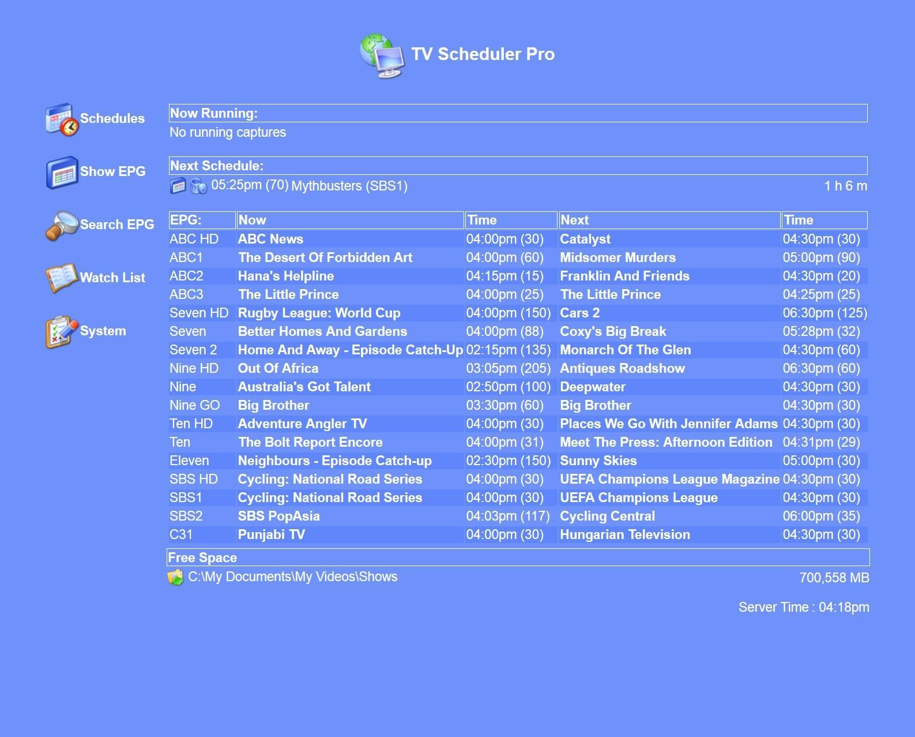Click the TV Scheduler Pro globe logo
915x737 pixels.
[382, 55]
